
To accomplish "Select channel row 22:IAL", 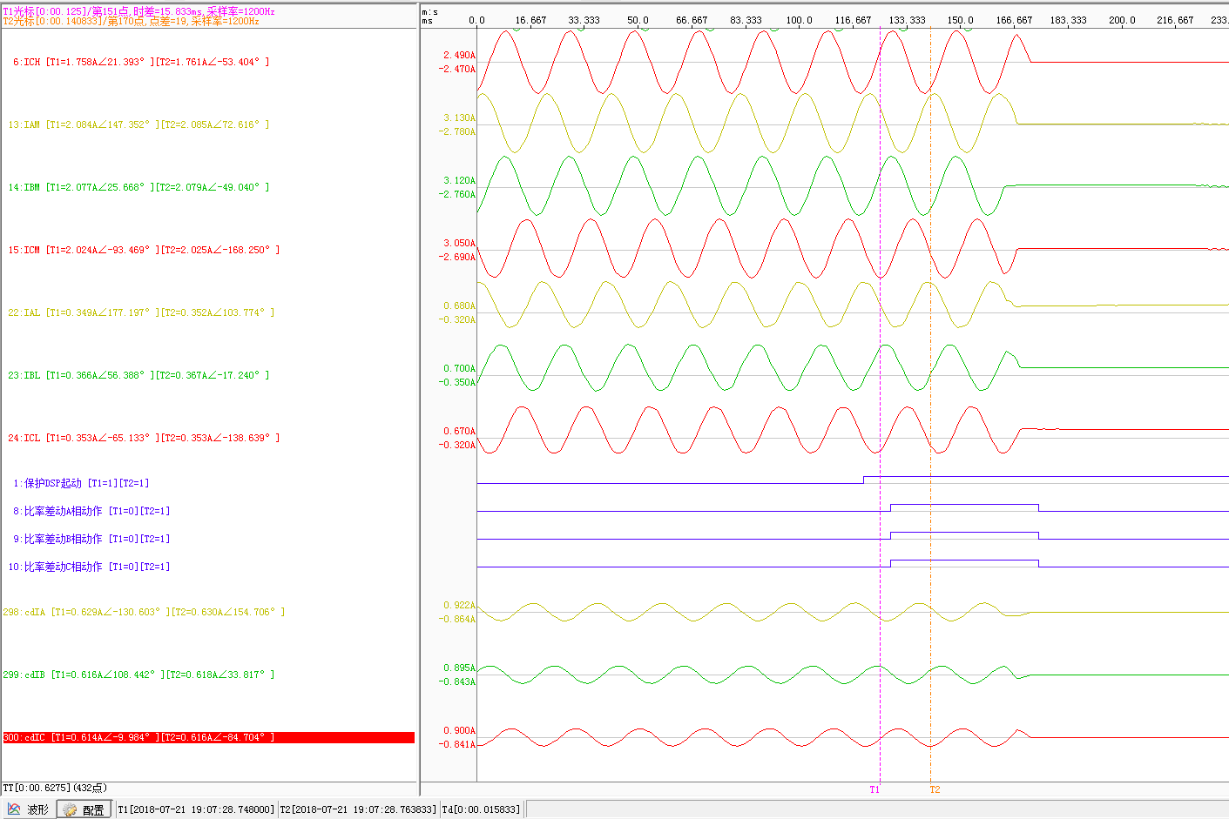I will pos(141,313).
